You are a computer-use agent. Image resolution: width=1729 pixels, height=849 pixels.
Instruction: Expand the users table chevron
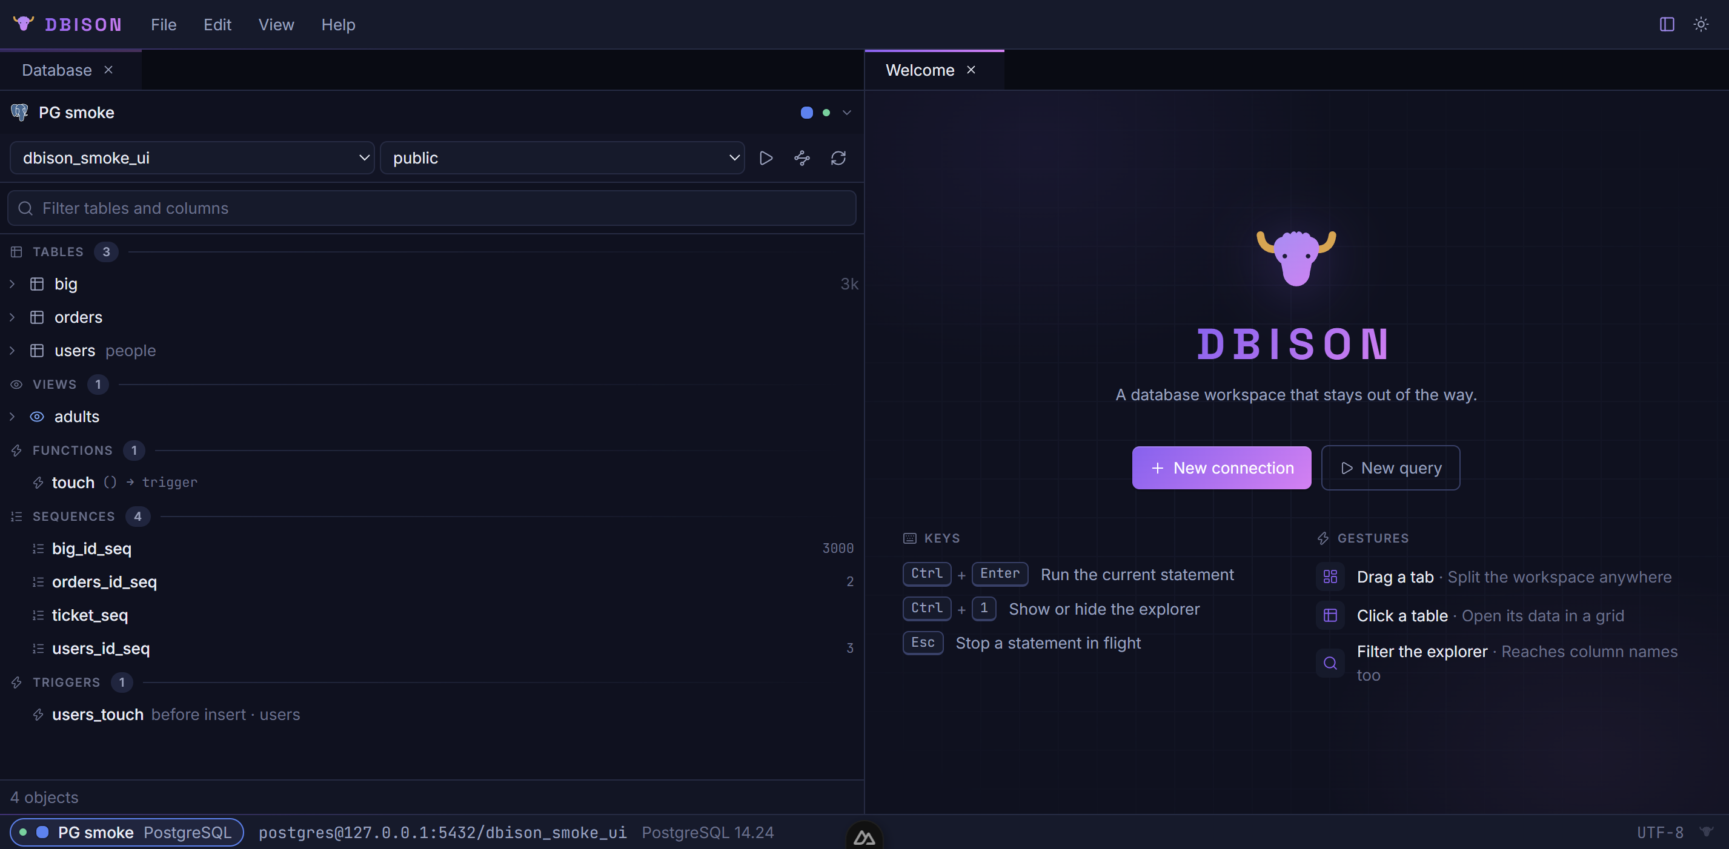click(x=12, y=351)
